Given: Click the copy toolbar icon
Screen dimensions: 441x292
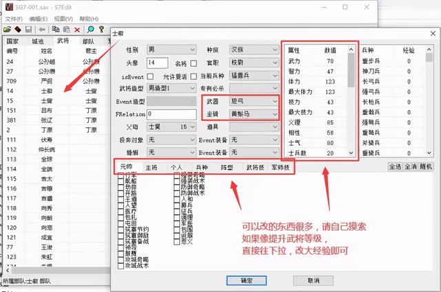Looking at the screenshot, I should [x=55, y=30].
